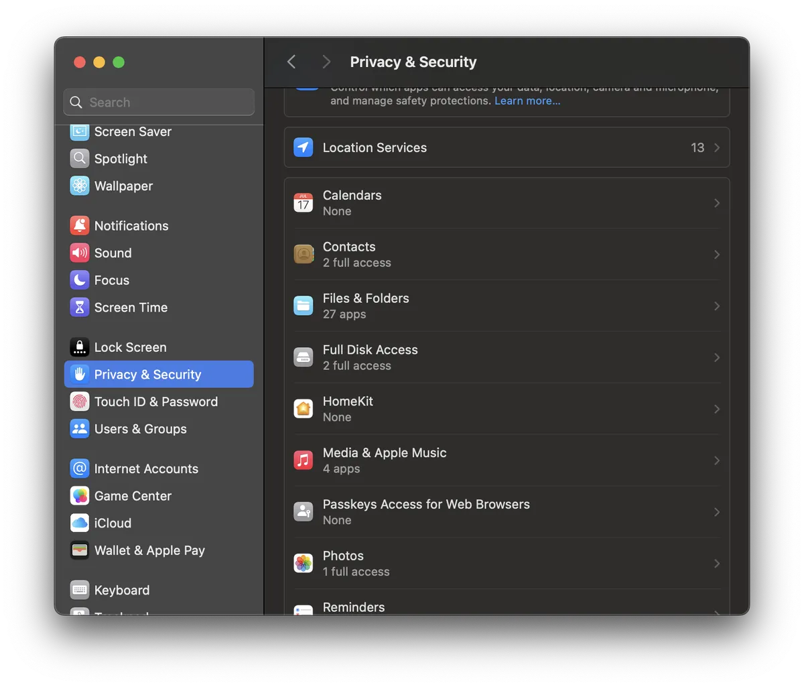Open Internet Accounts label
The image size is (804, 687).
(146, 469)
